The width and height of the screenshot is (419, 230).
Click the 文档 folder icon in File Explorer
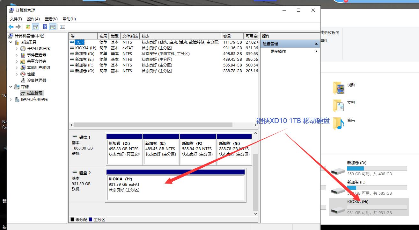tap(339, 106)
